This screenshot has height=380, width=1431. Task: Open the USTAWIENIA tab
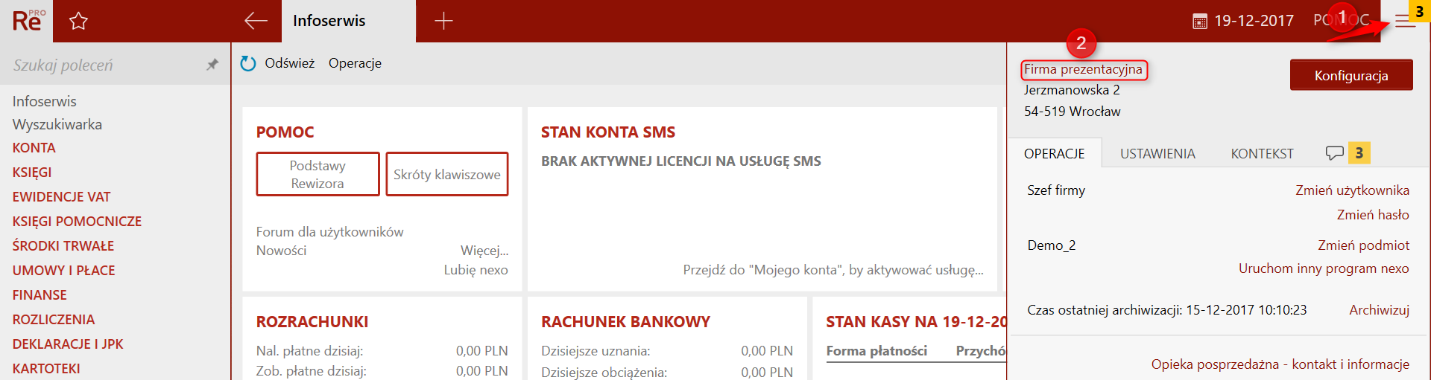1157,154
